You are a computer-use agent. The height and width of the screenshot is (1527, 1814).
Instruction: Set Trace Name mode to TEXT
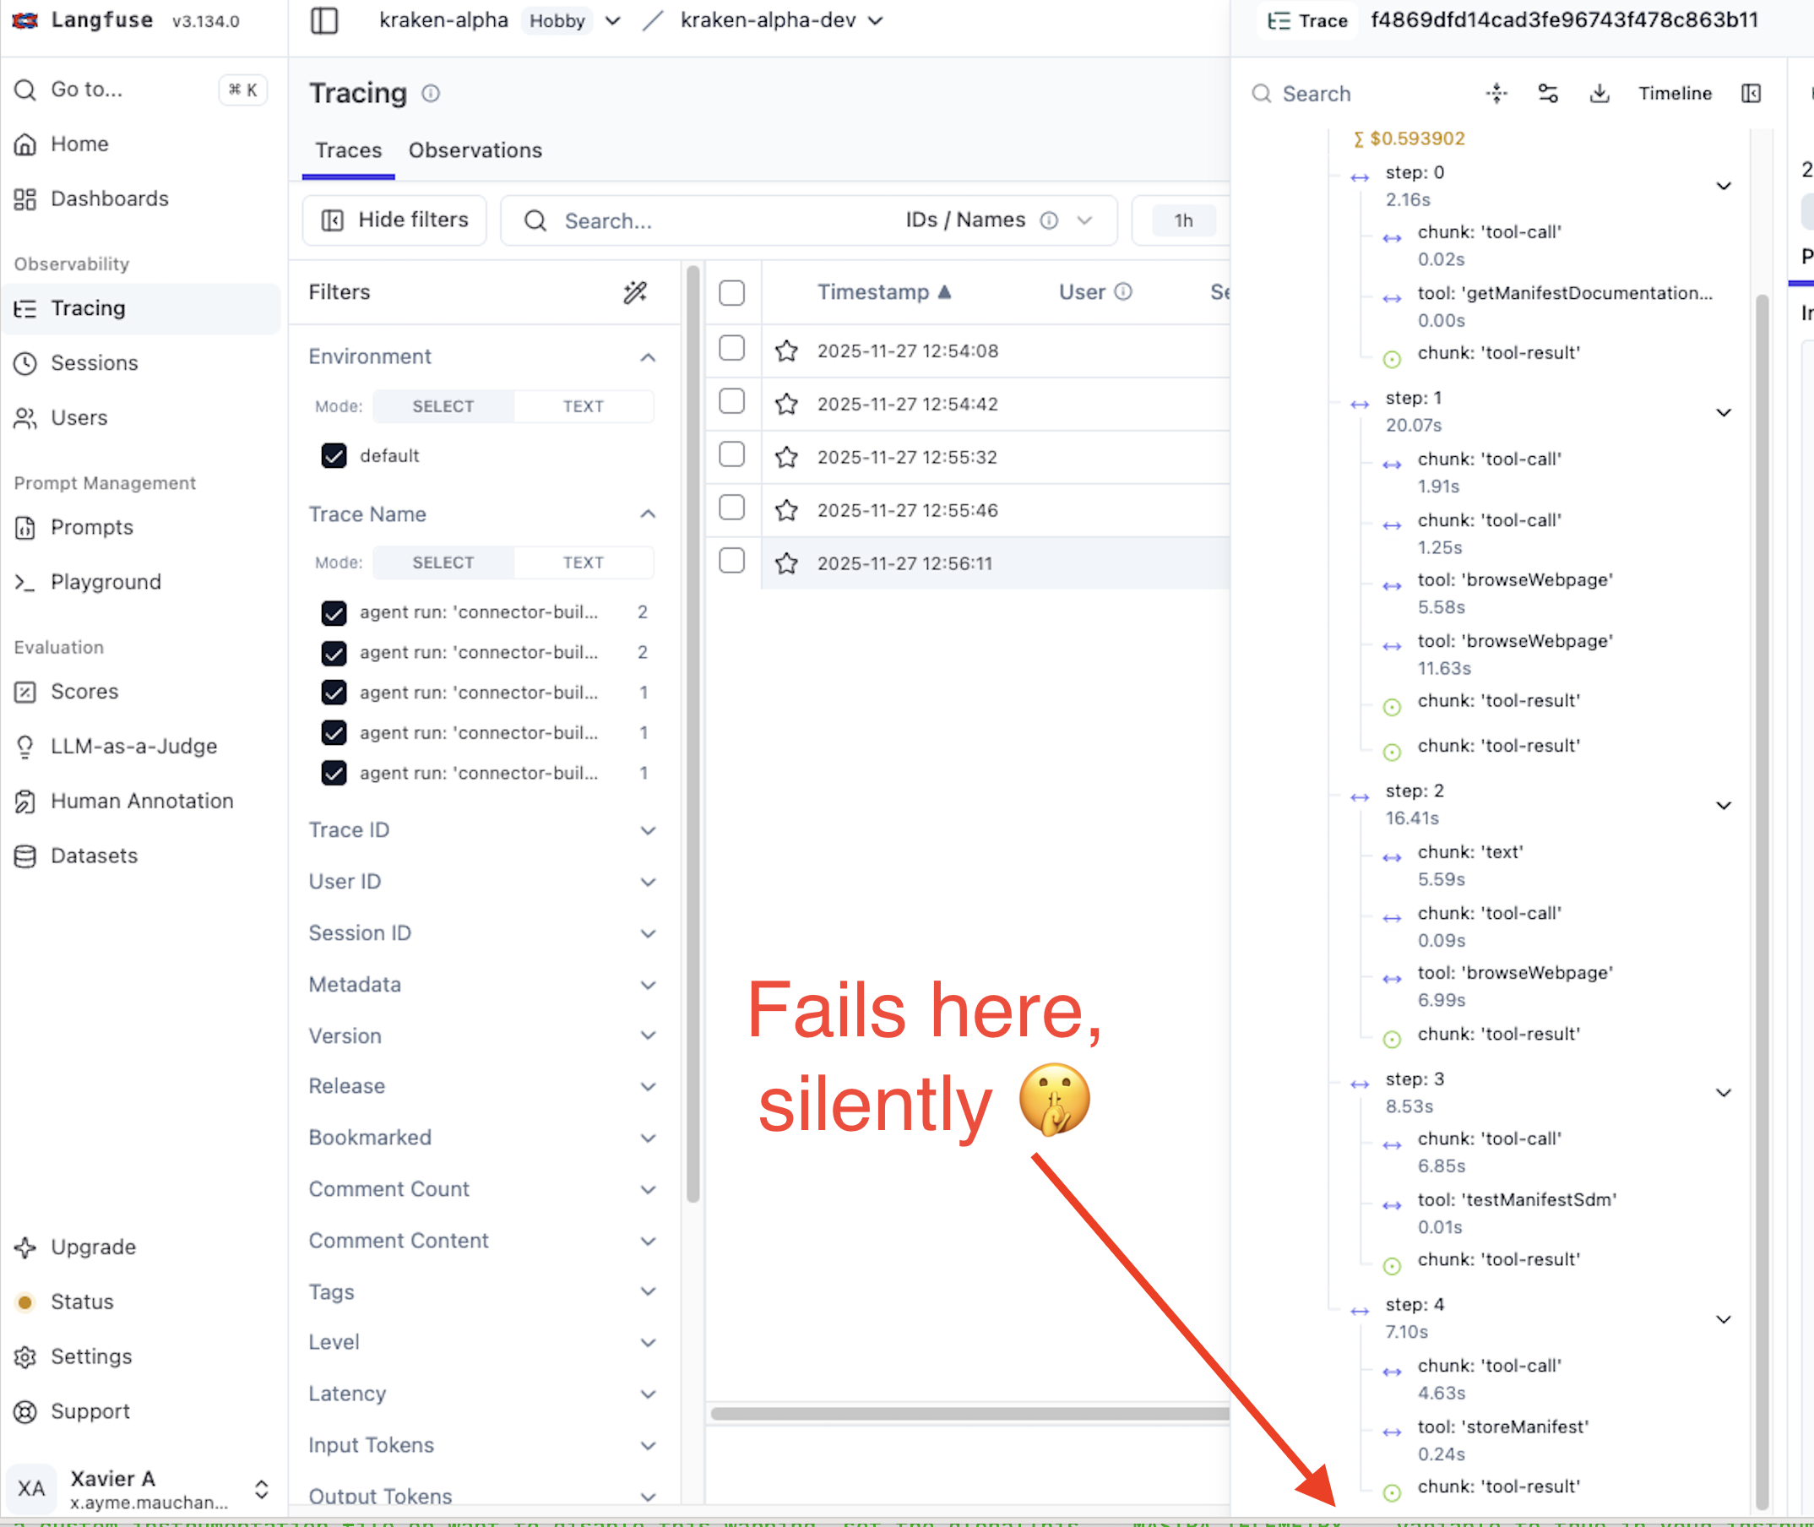(583, 562)
